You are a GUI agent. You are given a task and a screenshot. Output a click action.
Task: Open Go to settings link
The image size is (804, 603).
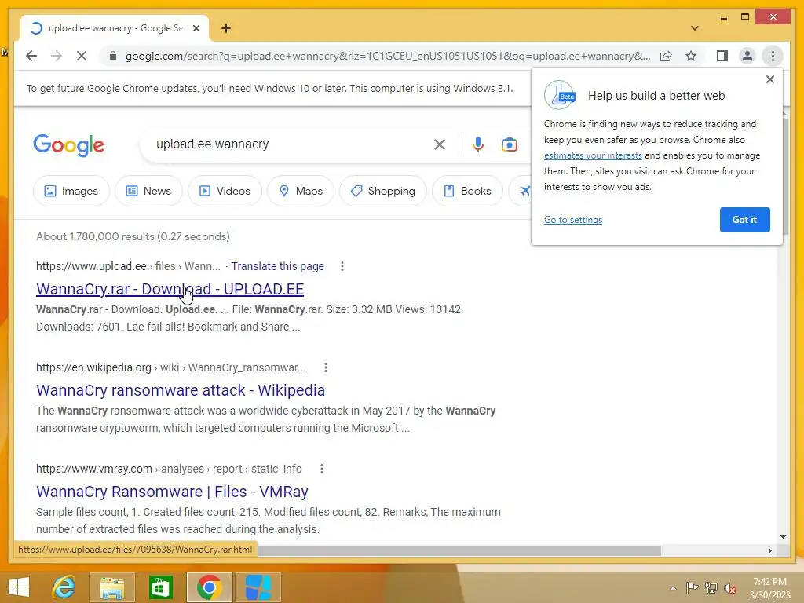pos(572,220)
